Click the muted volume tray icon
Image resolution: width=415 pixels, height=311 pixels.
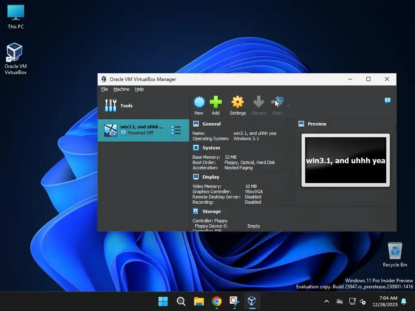[363, 301]
